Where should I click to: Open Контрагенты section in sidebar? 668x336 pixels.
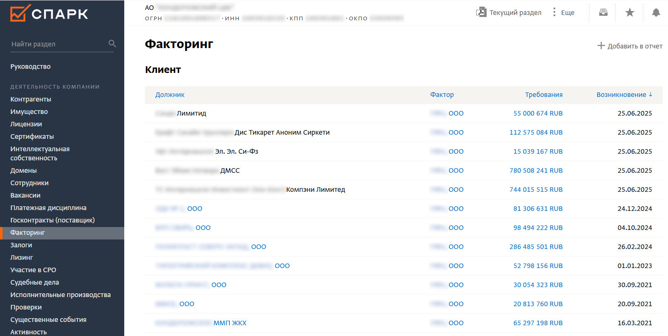(31, 99)
